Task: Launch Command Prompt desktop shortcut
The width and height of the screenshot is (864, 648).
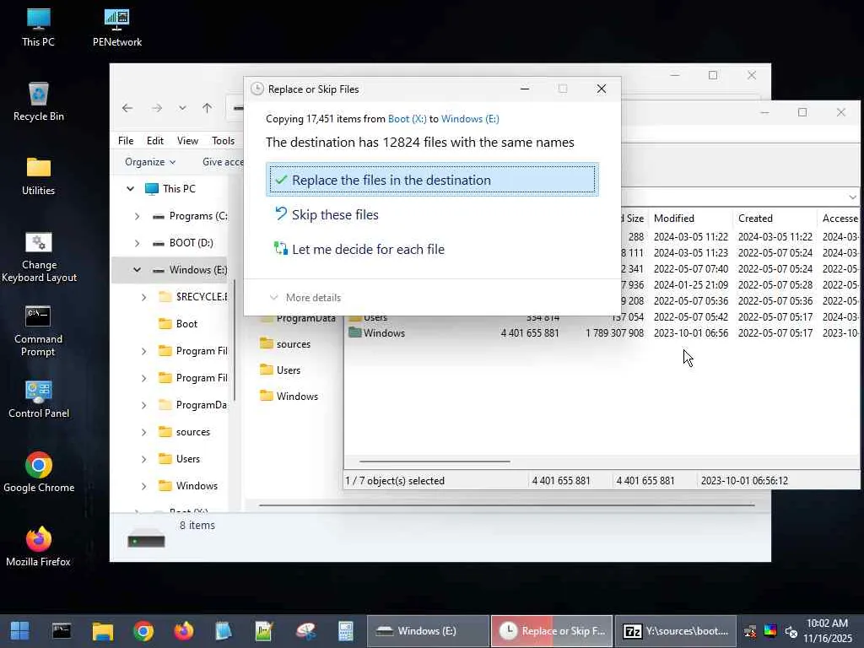Action: click(39, 331)
